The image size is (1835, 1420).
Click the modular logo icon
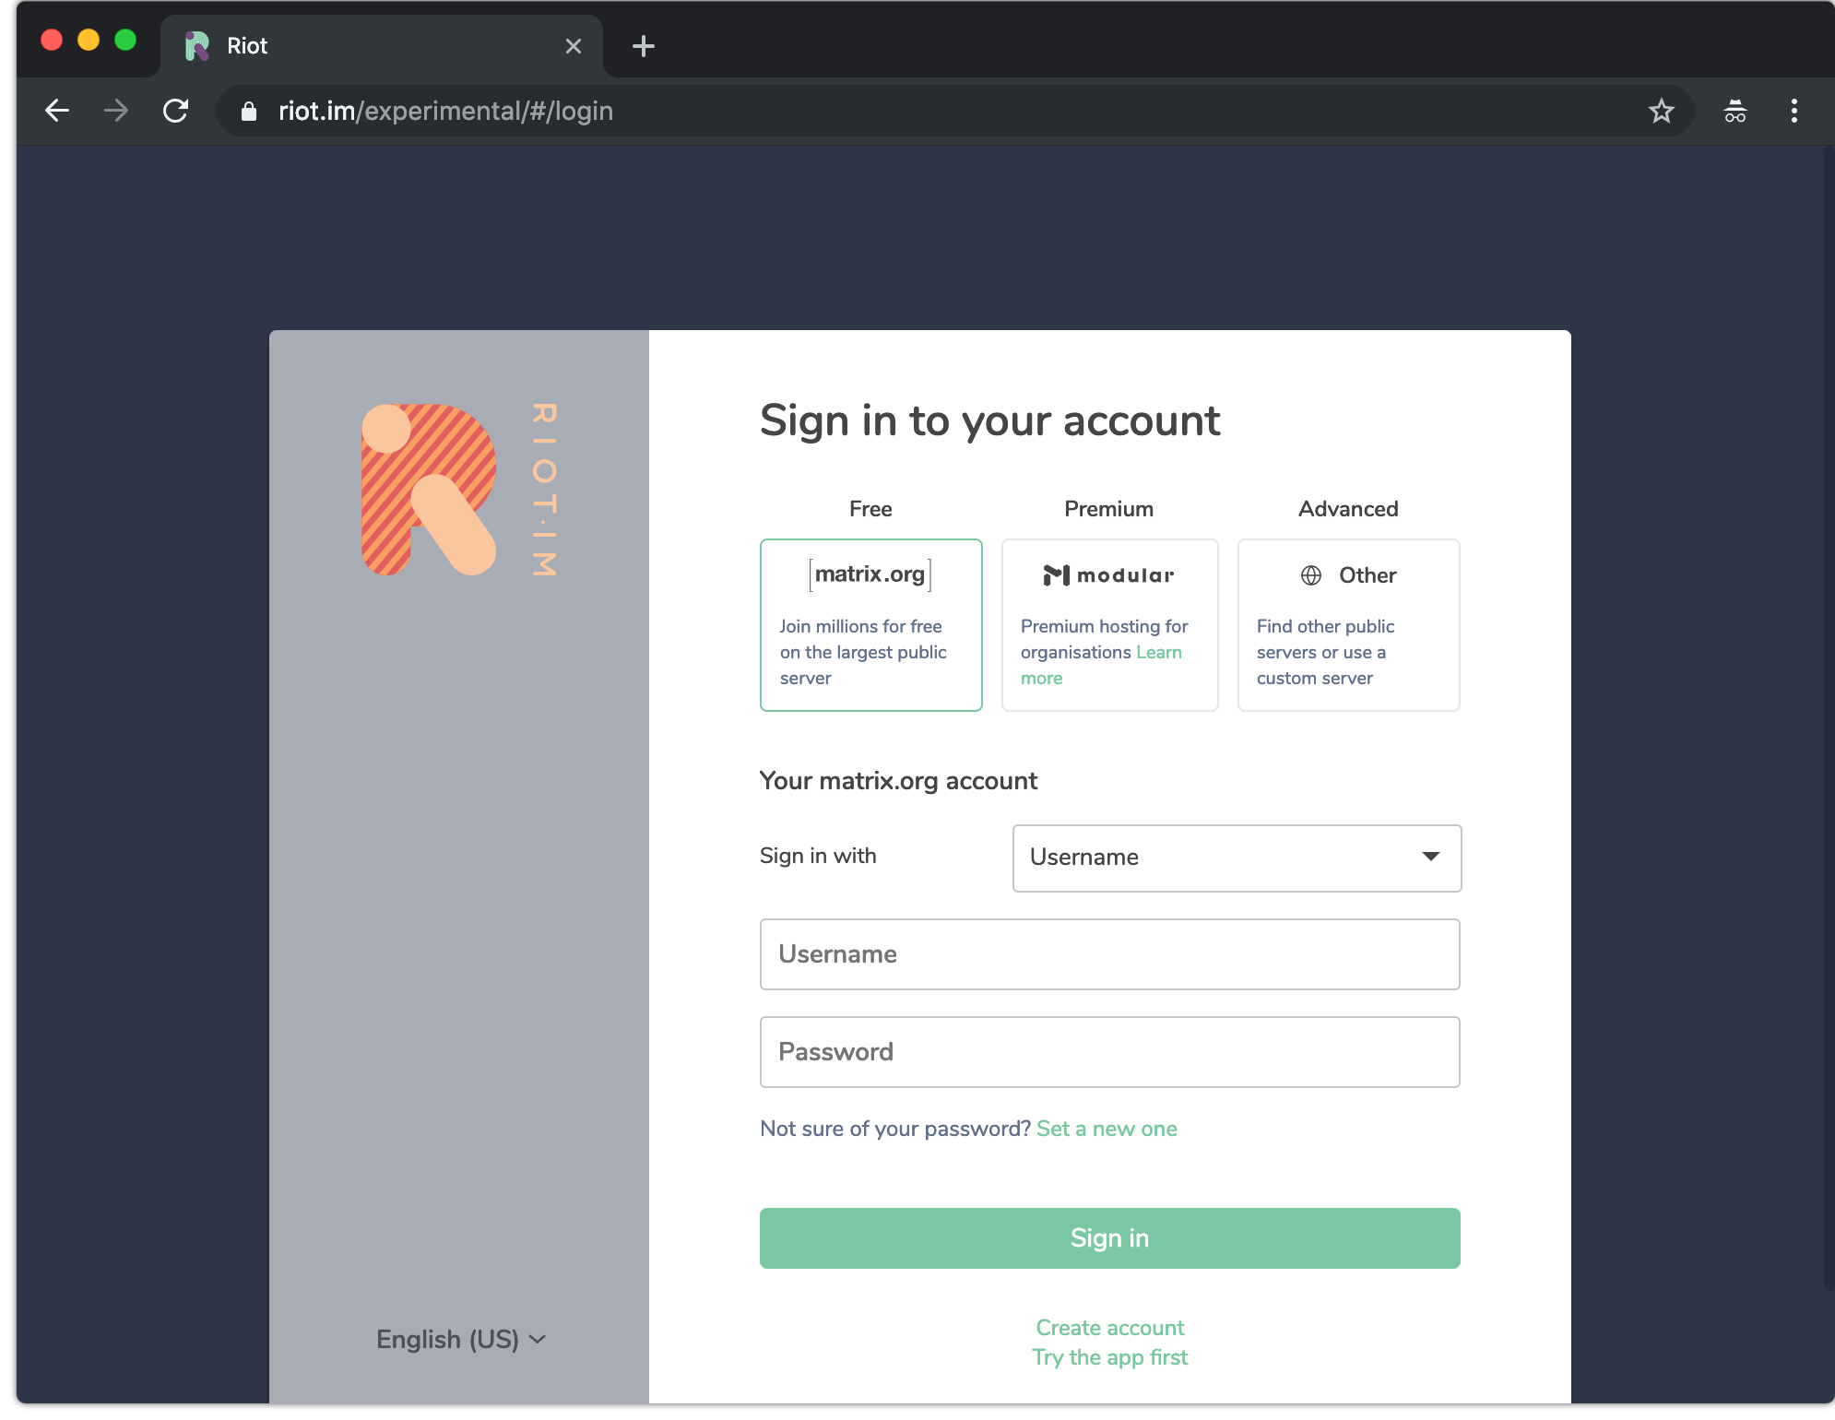click(x=1056, y=575)
